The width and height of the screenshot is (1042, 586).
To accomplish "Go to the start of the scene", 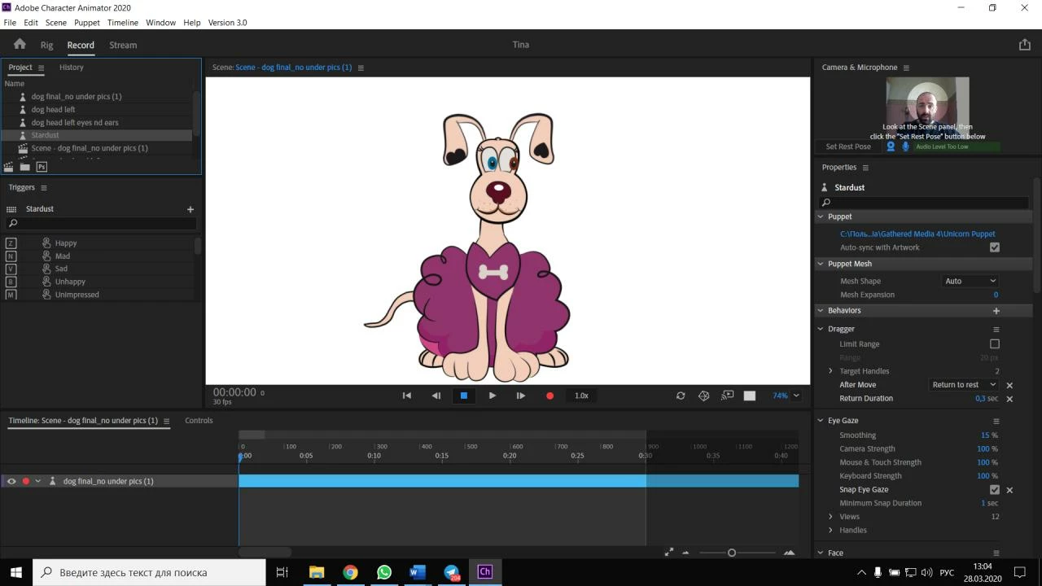I will click(x=407, y=396).
